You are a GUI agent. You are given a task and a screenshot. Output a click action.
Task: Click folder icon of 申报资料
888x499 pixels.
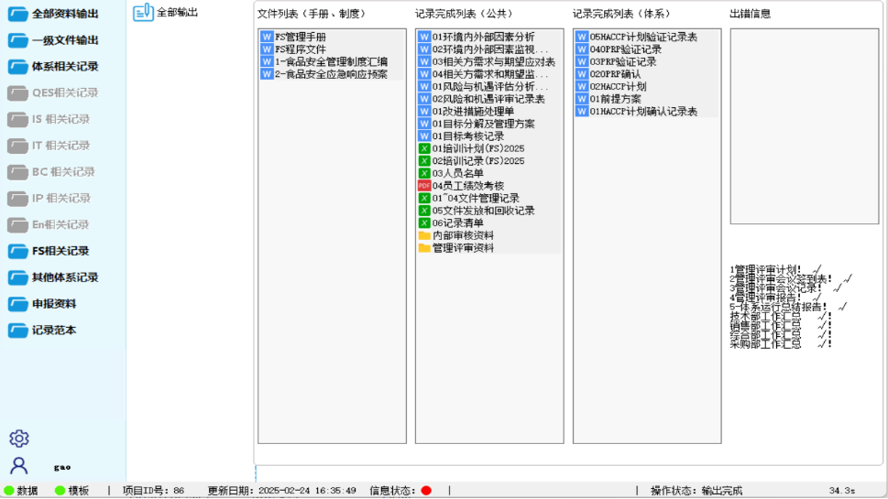(x=17, y=304)
